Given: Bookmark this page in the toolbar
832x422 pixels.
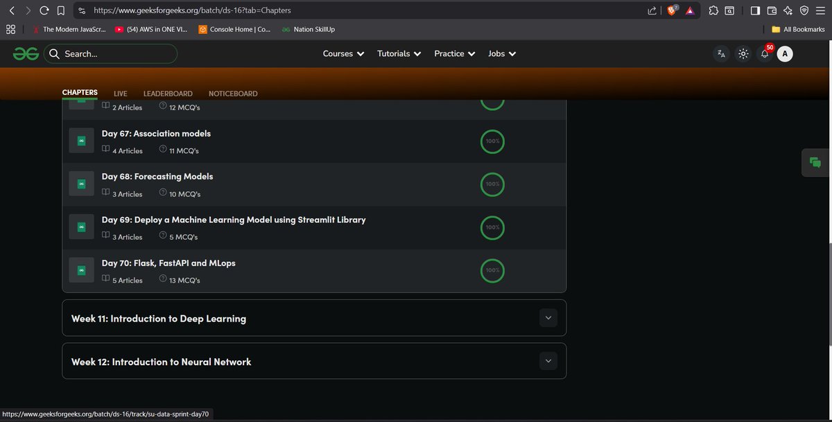Looking at the screenshot, I should pyautogui.click(x=61, y=11).
